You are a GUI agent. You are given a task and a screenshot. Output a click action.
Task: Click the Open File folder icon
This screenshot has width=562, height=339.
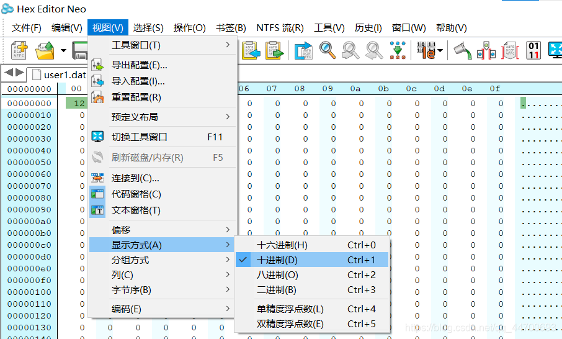tap(45, 50)
